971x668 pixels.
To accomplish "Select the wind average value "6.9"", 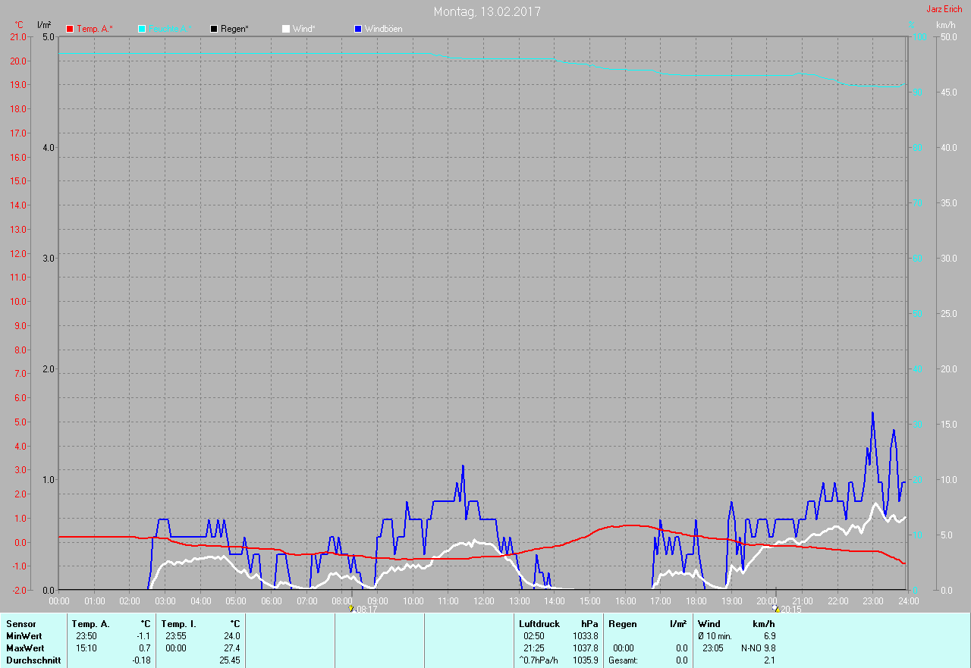I will [x=769, y=636].
